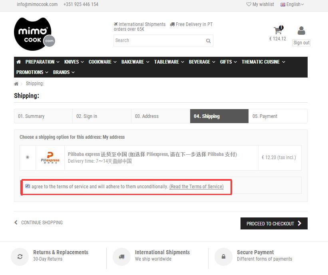Expand the PREPARATION menu
Image resolution: width=328 pixels, height=275 pixels.
coord(42,62)
